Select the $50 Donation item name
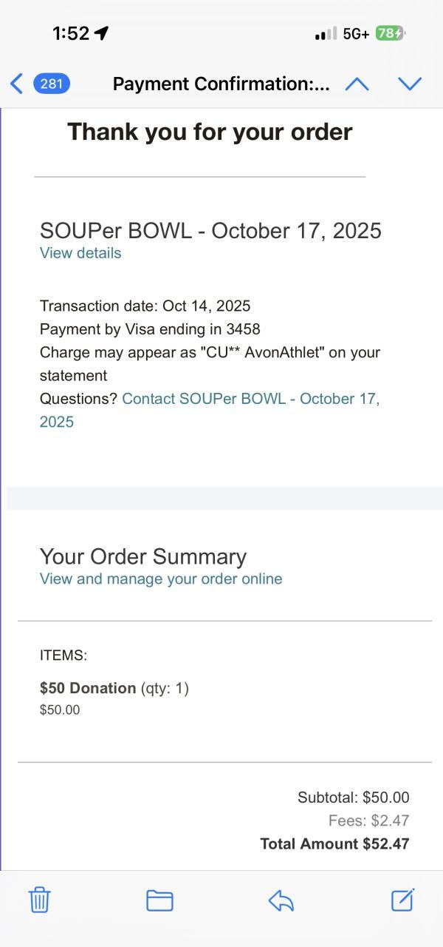 pyautogui.click(x=88, y=688)
